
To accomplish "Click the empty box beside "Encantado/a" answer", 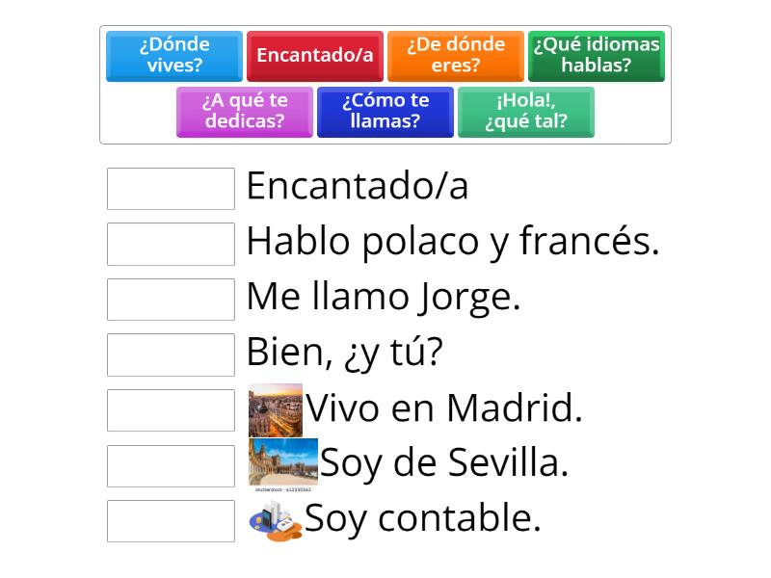I will coord(171,189).
